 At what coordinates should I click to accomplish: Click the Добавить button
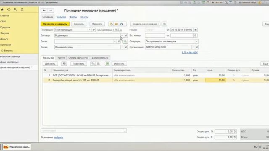click(50, 64)
